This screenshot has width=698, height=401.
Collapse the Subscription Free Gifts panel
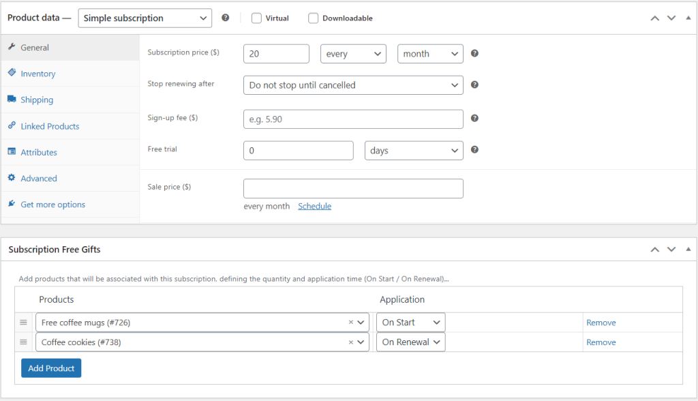(x=688, y=250)
